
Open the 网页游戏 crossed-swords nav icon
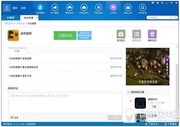point(99,7)
